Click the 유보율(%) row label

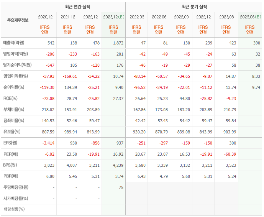pos(12,132)
